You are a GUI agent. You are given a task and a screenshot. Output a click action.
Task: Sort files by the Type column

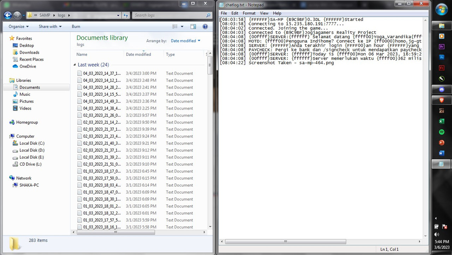tap(184, 54)
